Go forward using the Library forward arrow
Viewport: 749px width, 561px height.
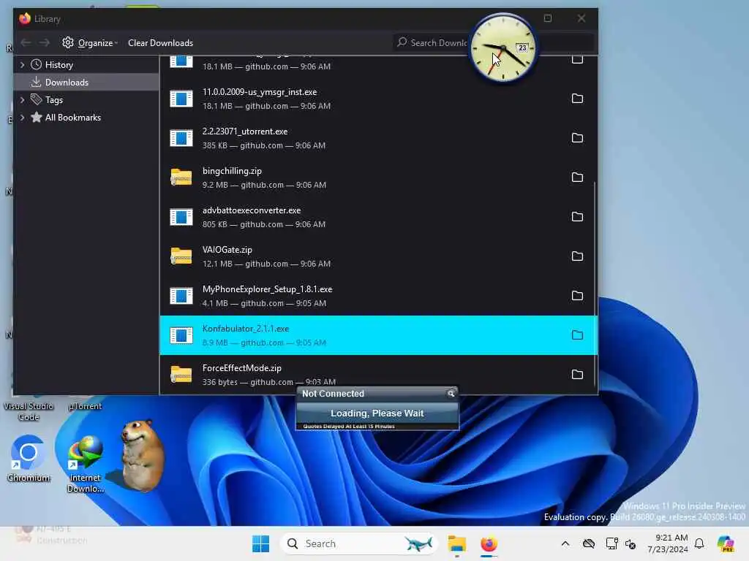(x=45, y=43)
